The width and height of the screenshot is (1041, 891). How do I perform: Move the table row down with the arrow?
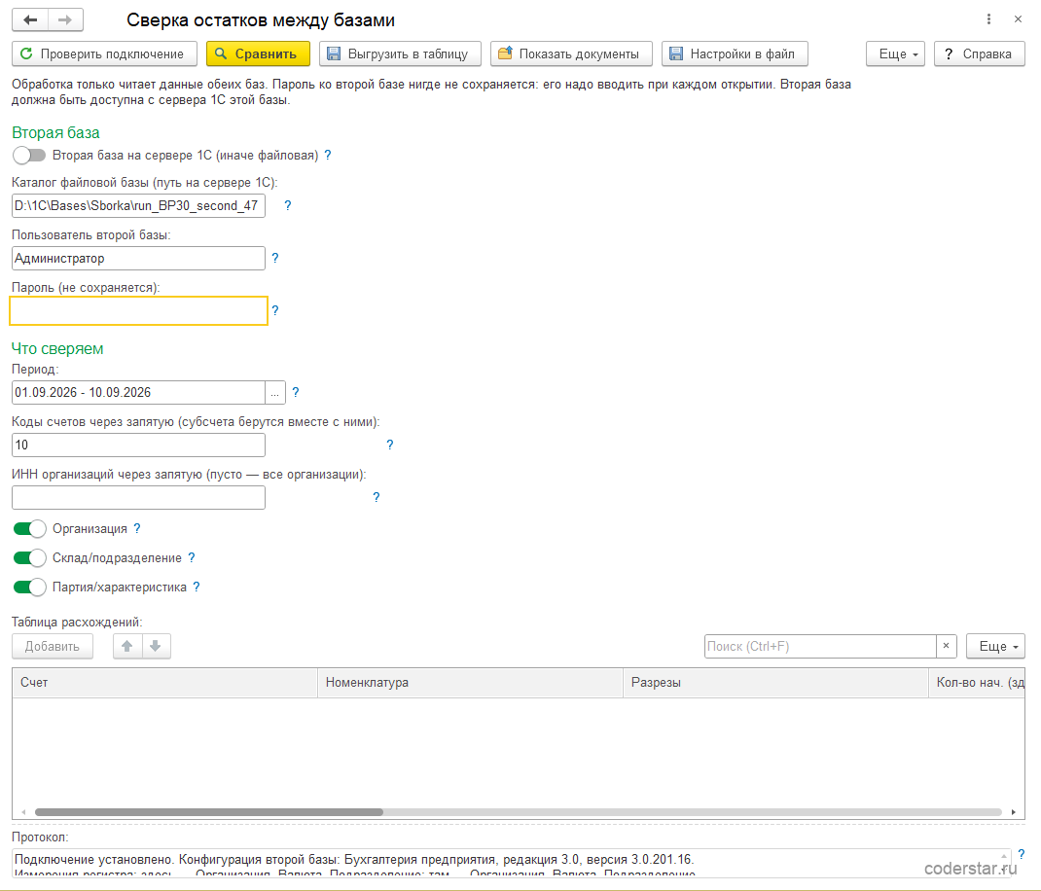(156, 646)
